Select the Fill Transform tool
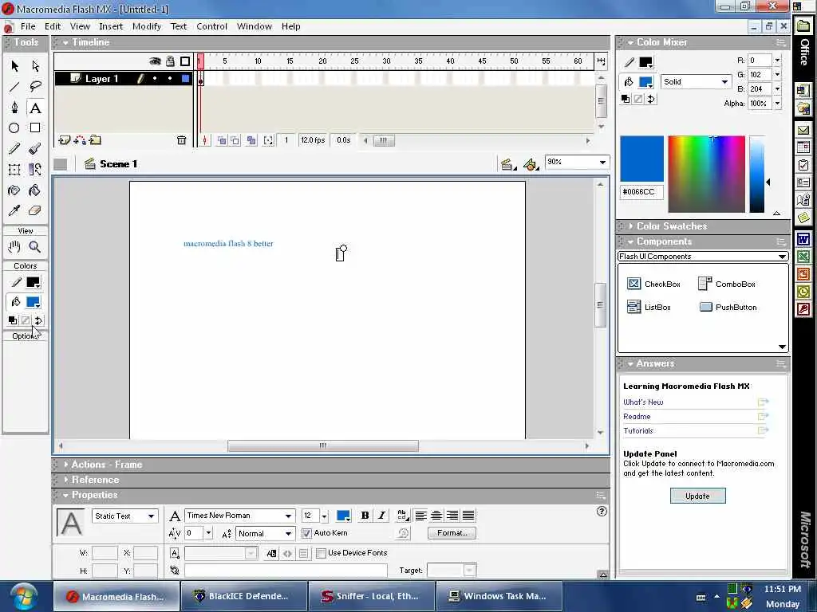The height and width of the screenshot is (612, 817). point(35,170)
